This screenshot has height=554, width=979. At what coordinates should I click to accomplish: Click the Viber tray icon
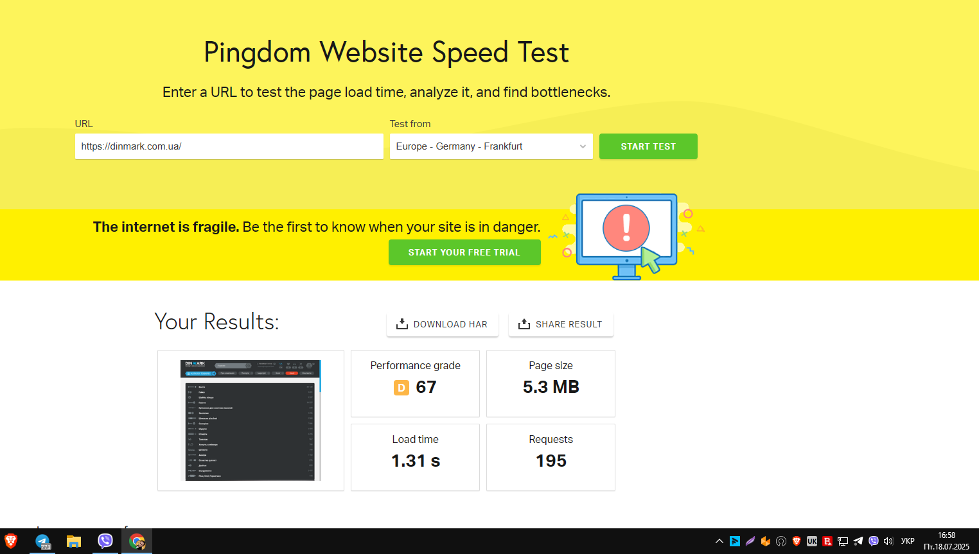874,541
